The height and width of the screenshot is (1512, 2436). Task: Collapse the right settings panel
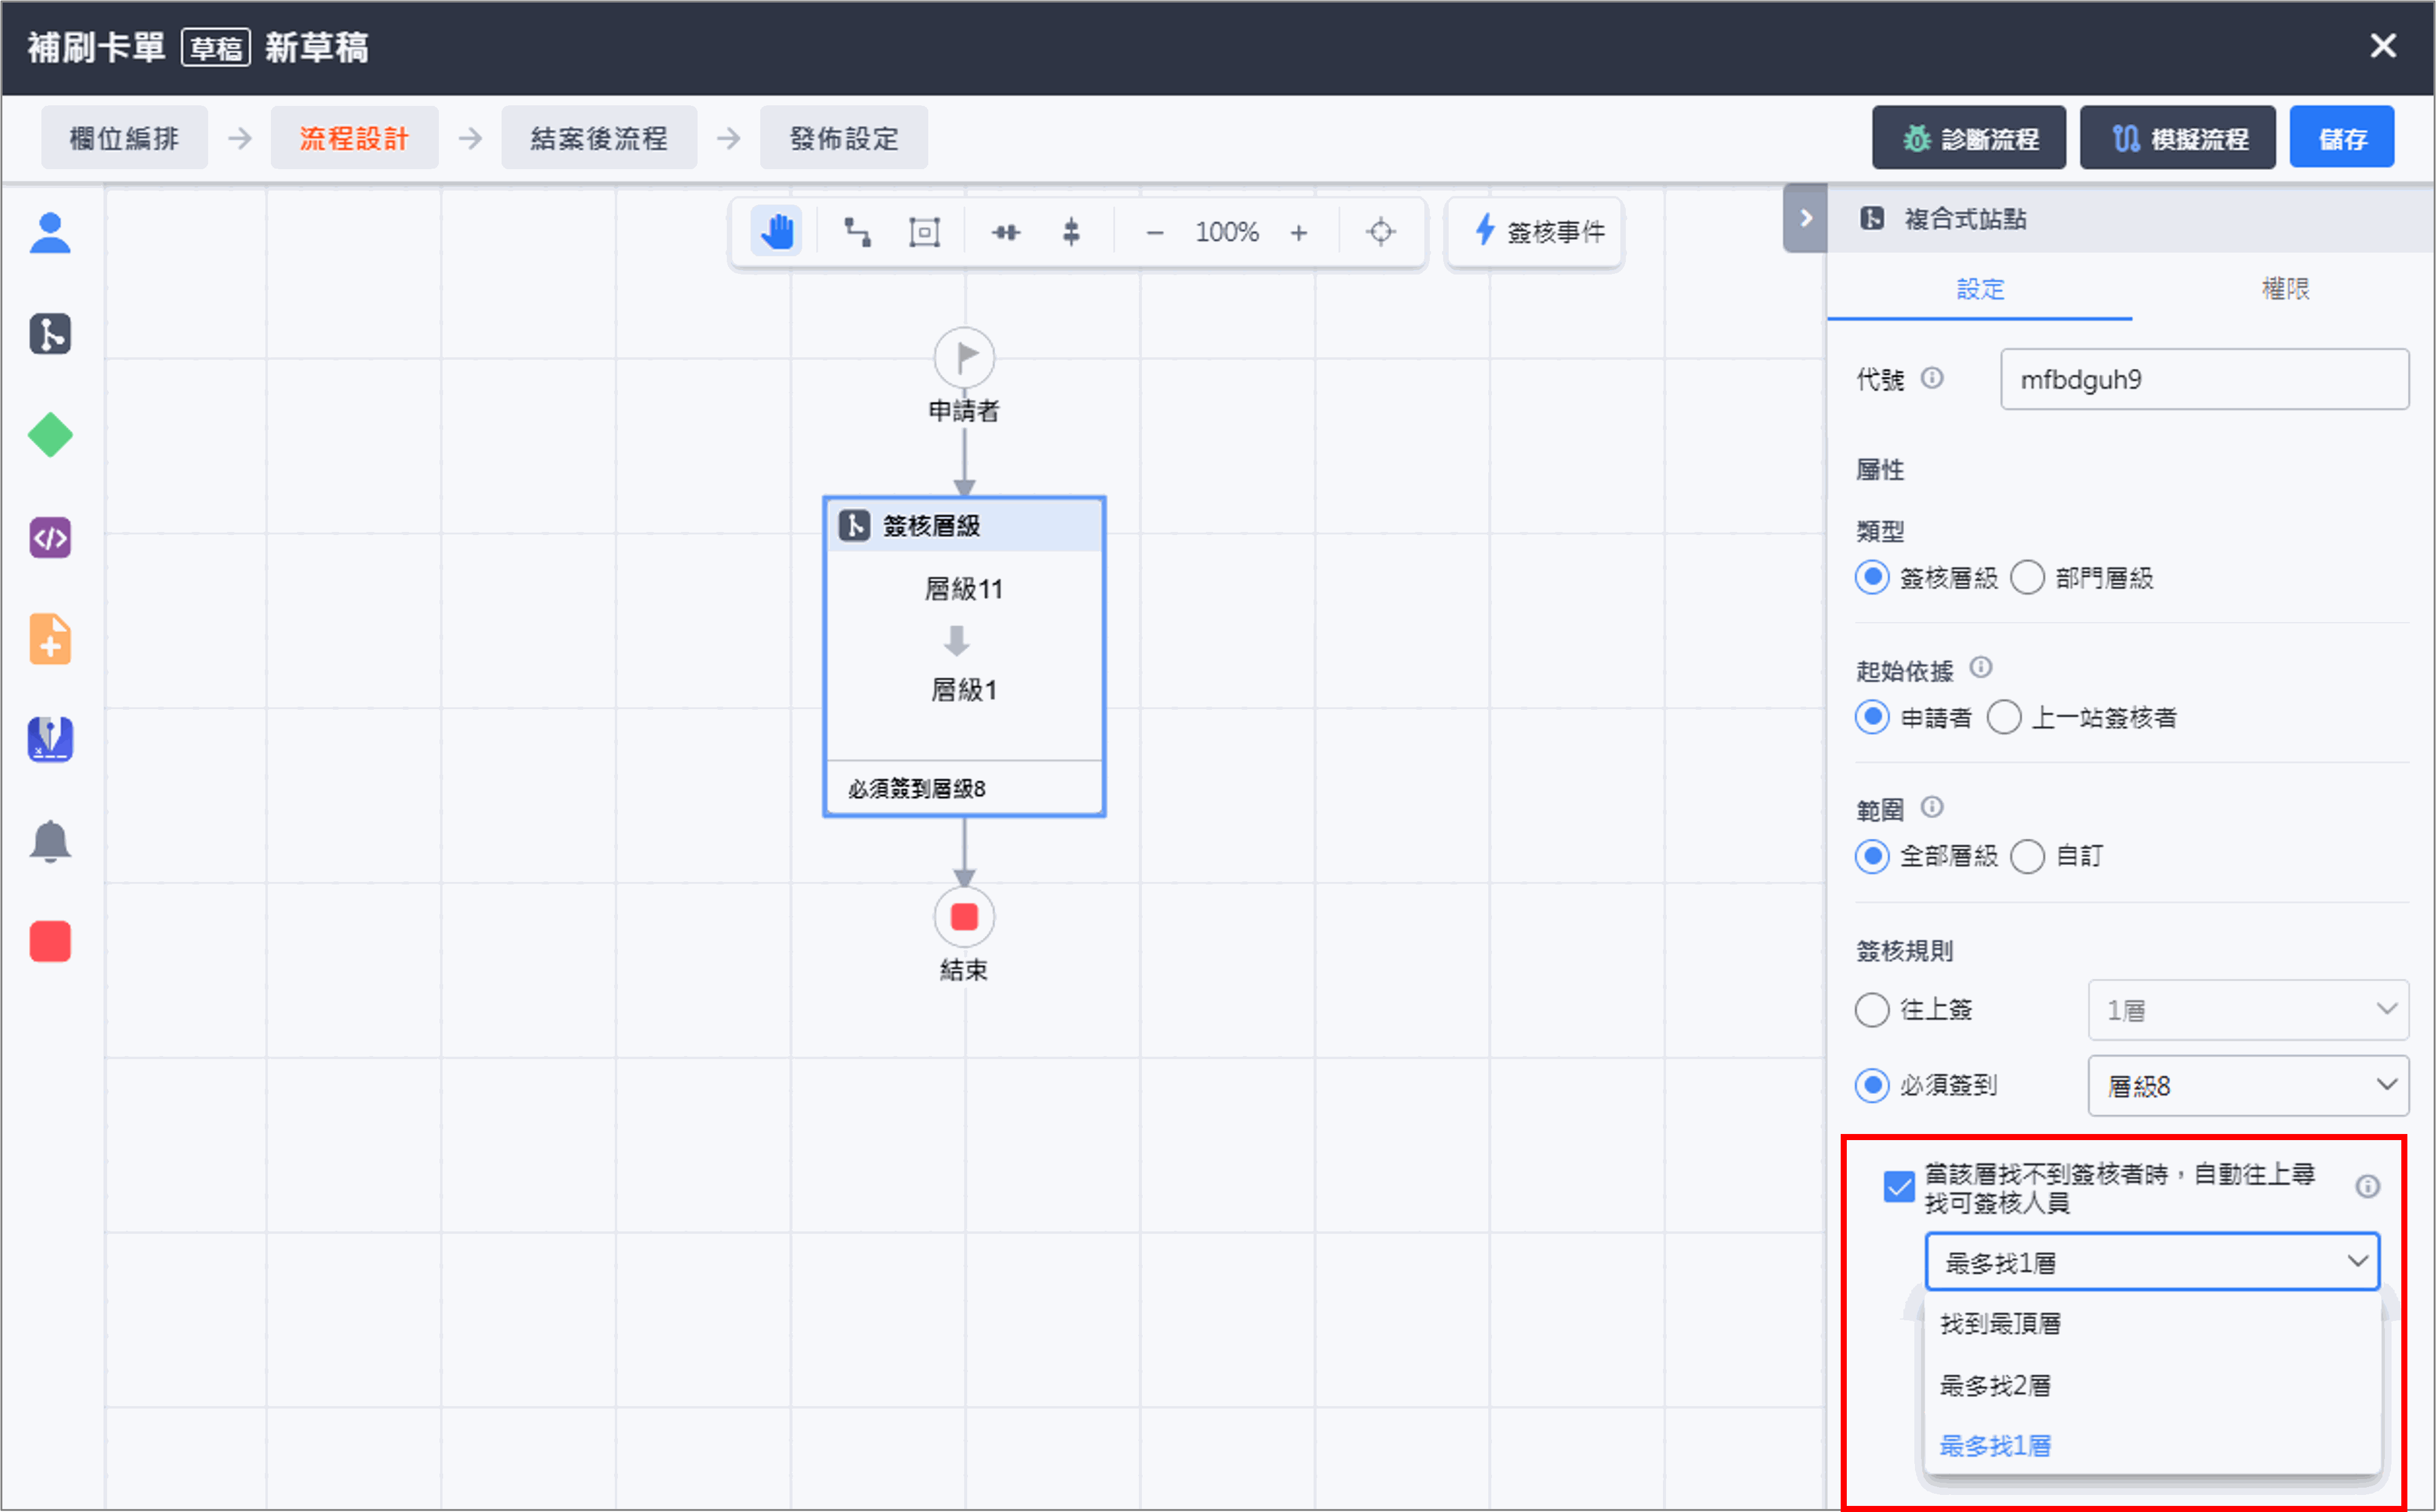coord(1805,218)
